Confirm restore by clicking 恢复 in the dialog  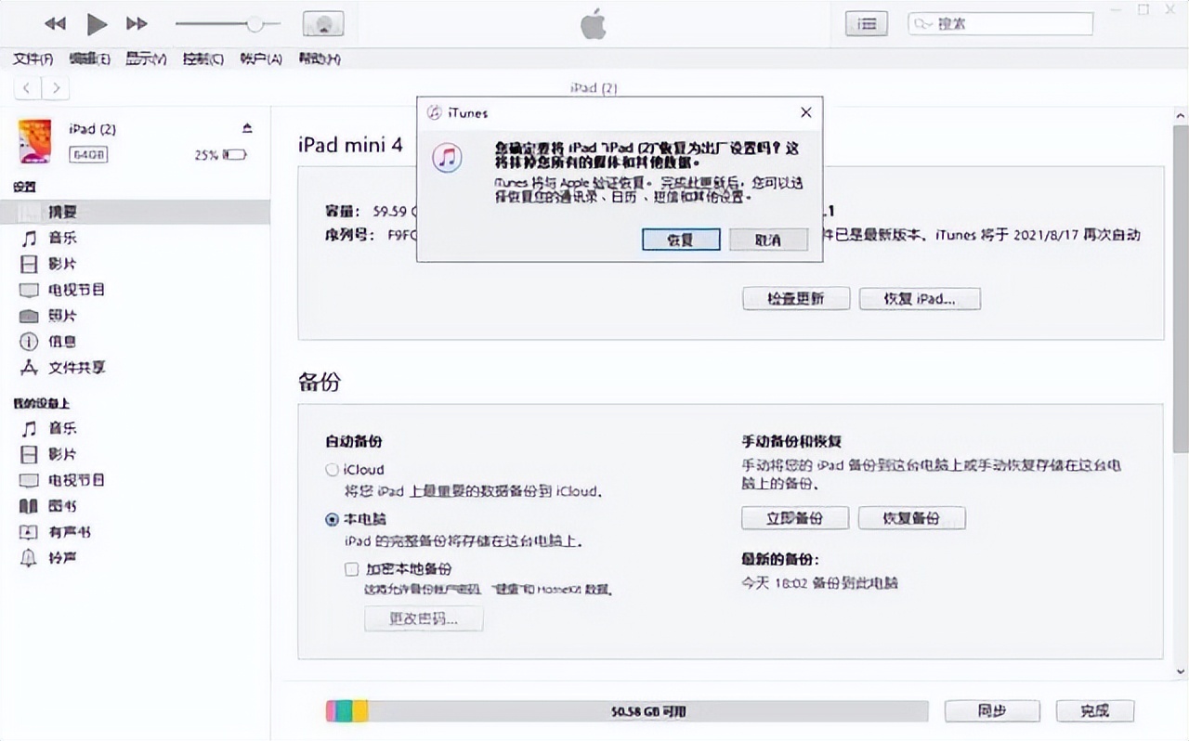click(x=681, y=240)
